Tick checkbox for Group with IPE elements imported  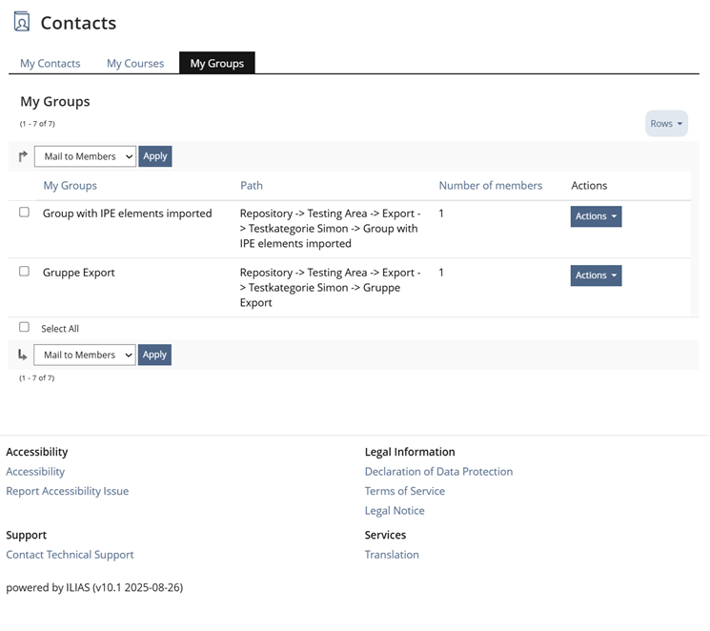(25, 213)
